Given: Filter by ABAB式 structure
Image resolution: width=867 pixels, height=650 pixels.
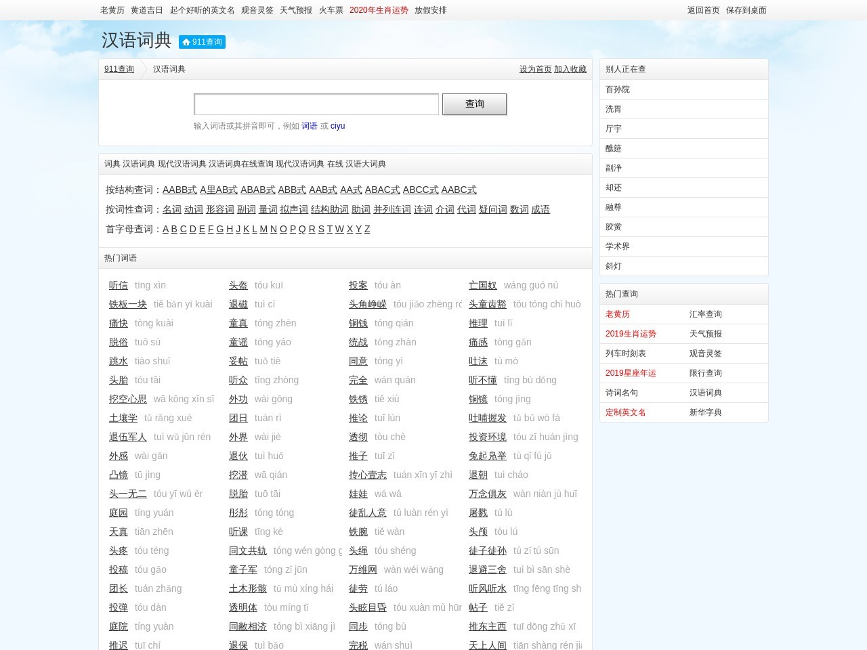Looking at the screenshot, I should pos(258,190).
